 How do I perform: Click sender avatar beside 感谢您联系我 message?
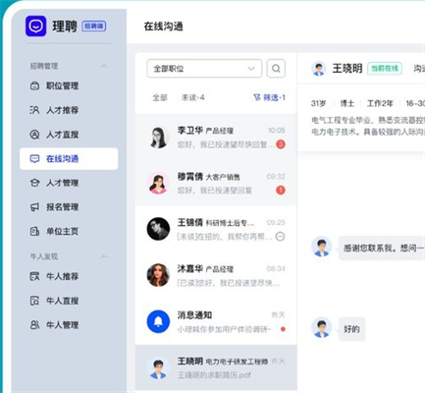tap(321, 247)
